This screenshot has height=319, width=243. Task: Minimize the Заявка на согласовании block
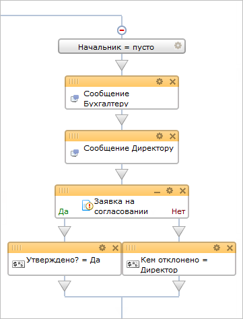(158, 191)
